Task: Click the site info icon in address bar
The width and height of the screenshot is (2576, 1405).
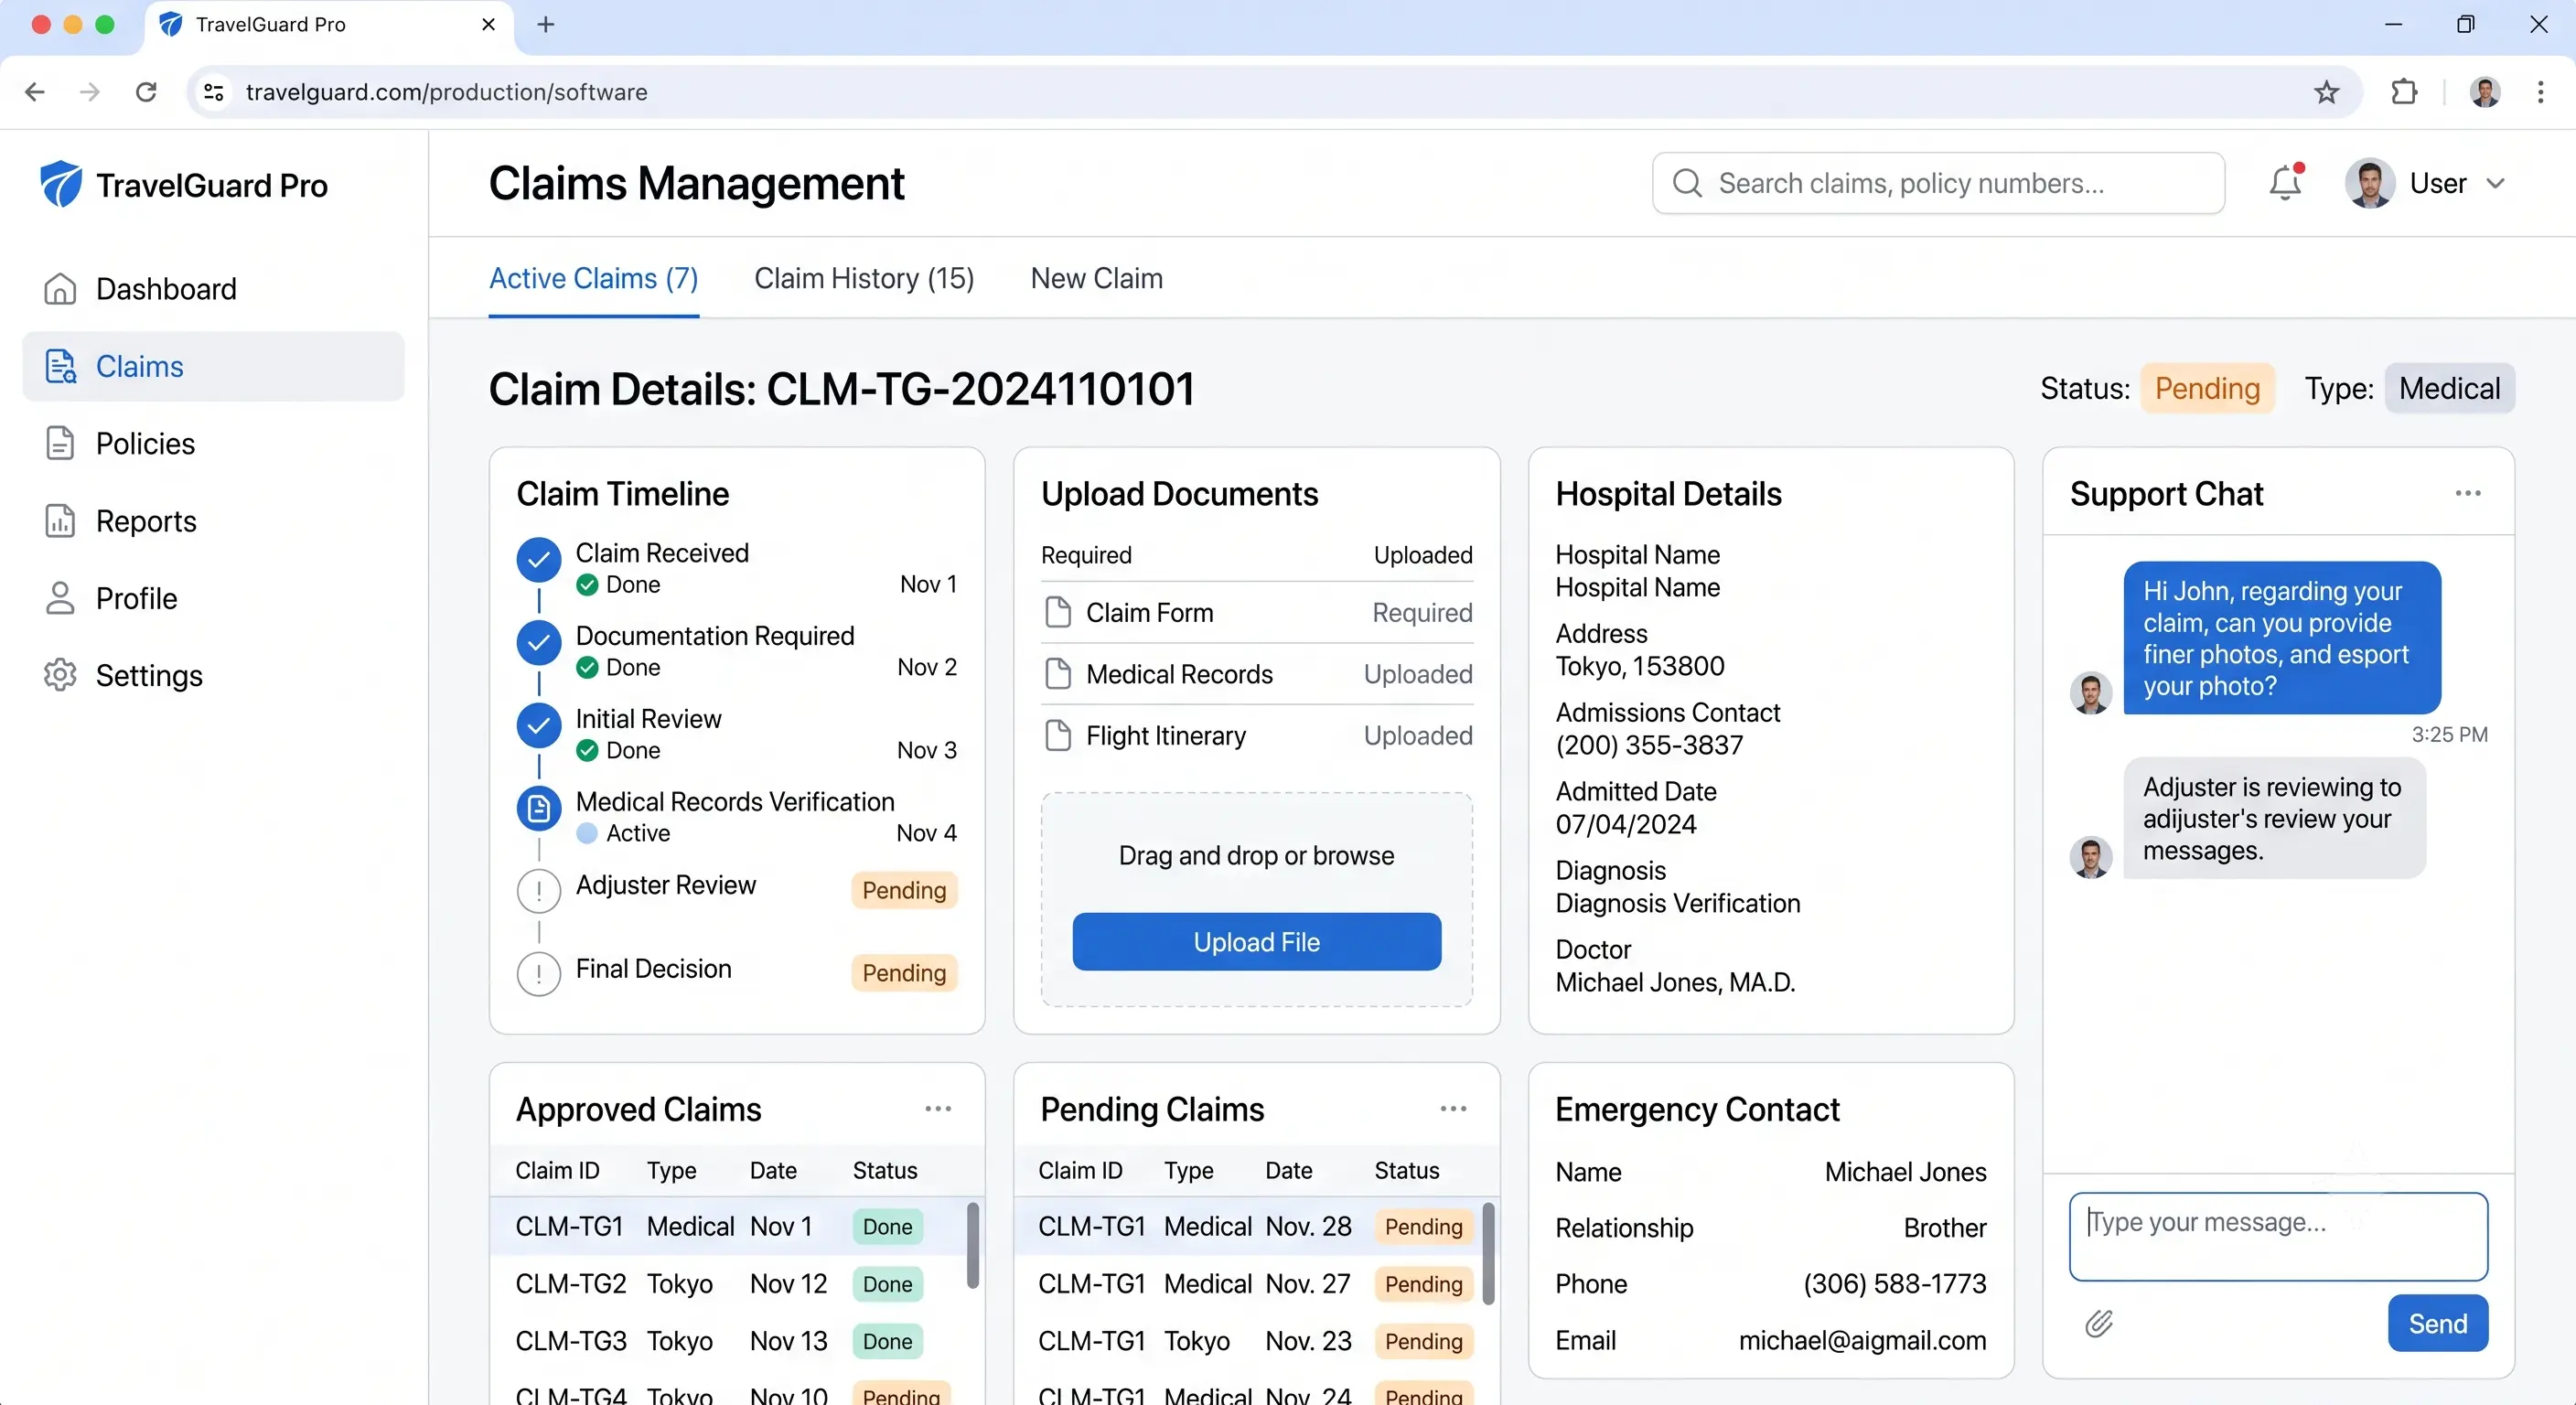Action: click(213, 92)
